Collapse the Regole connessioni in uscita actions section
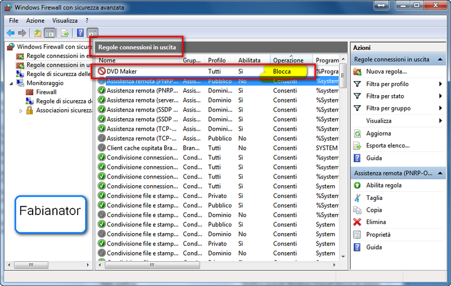The image size is (451, 286). (x=440, y=59)
